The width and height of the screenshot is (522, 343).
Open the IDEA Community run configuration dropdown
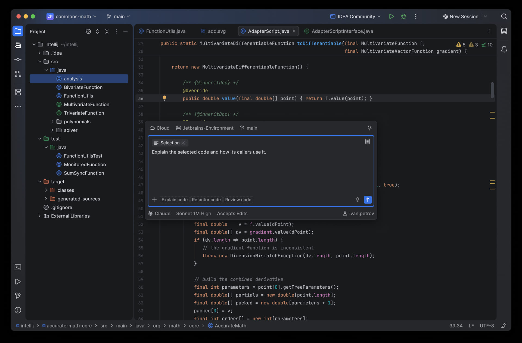click(x=355, y=17)
